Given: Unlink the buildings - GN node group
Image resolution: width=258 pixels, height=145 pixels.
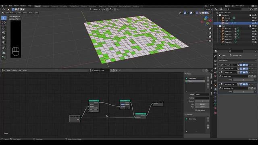Looking at the screenshot, I should point(255,89).
